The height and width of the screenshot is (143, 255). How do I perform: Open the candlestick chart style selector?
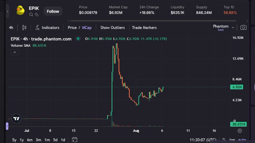click(24, 28)
